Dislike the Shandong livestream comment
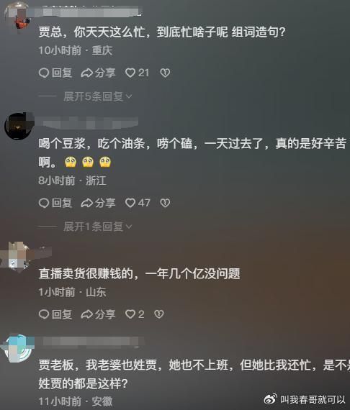Image resolution: width=350 pixels, height=410 pixels. tap(158, 314)
